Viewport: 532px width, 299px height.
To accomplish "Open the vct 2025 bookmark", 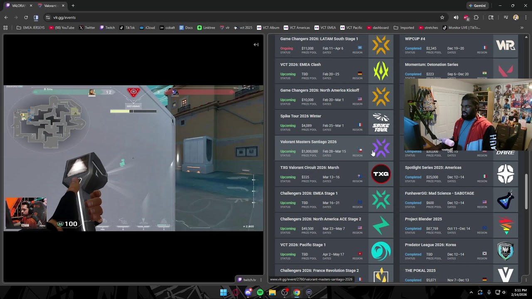I will pos(243,28).
